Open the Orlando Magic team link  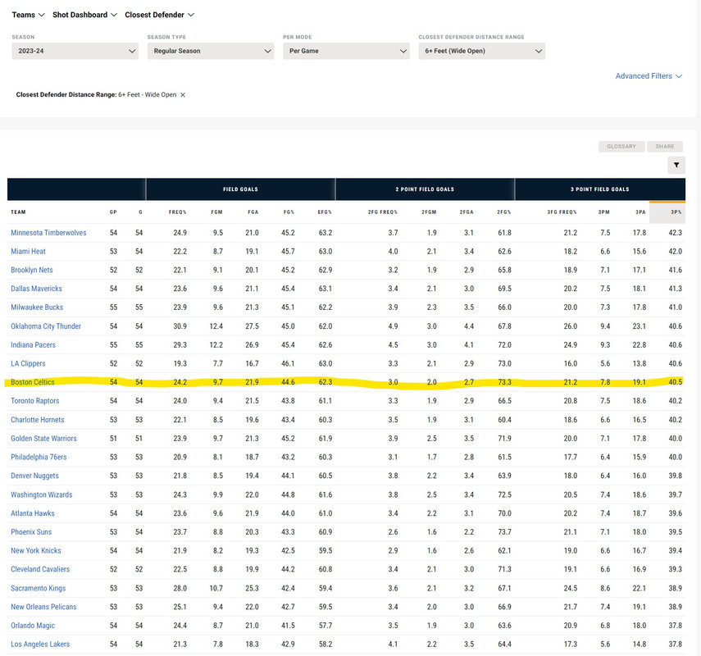pos(33,626)
